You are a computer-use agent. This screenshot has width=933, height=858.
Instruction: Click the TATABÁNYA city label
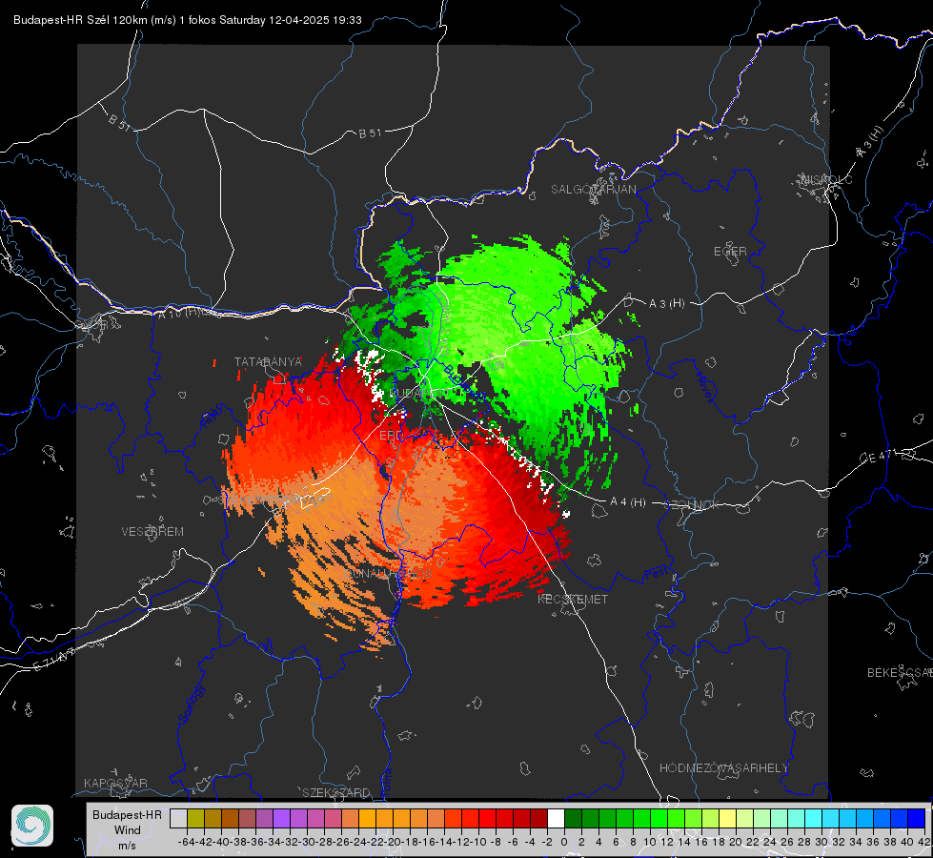(268, 361)
